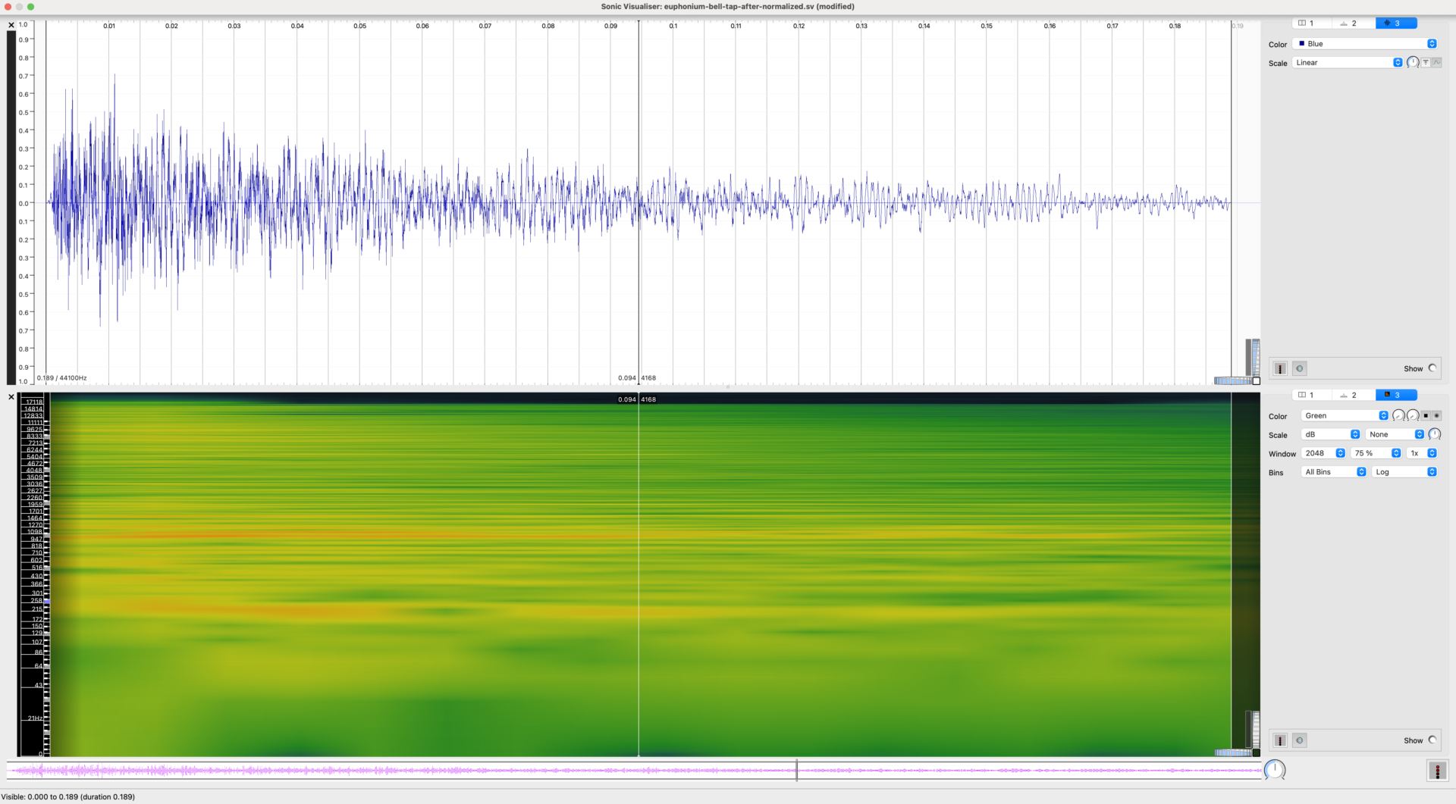Click the pink overview waveform strip

click(633, 771)
